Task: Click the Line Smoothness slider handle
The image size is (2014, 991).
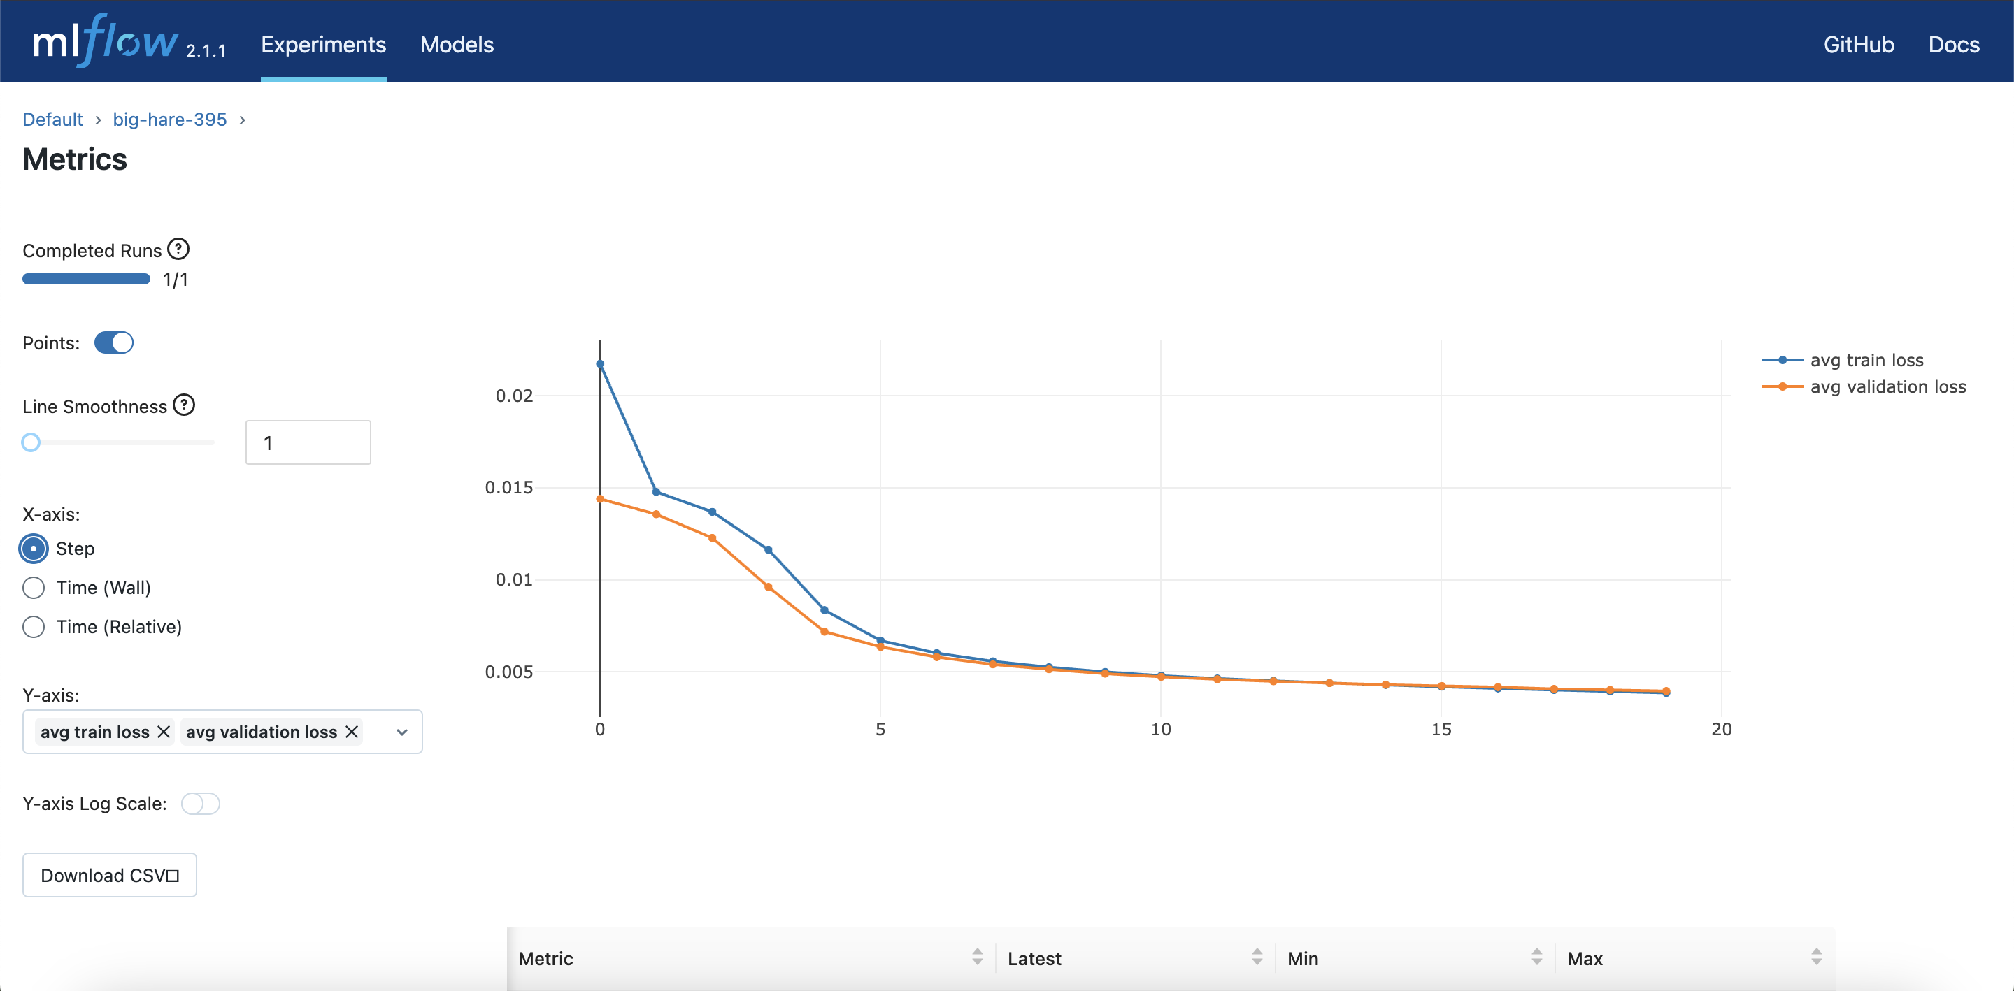Action: click(31, 442)
